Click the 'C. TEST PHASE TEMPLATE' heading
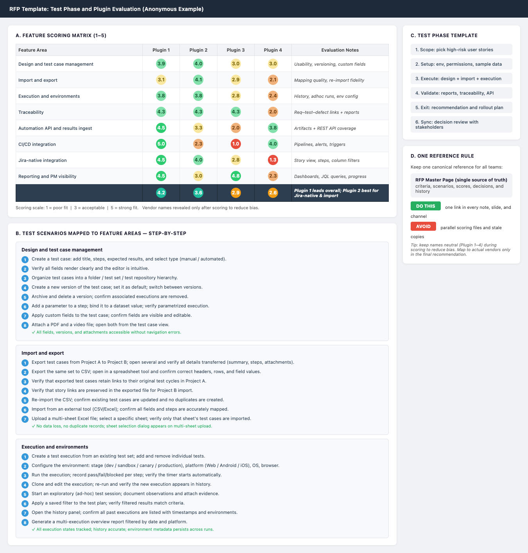The image size is (528, 553). tap(444, 36)
